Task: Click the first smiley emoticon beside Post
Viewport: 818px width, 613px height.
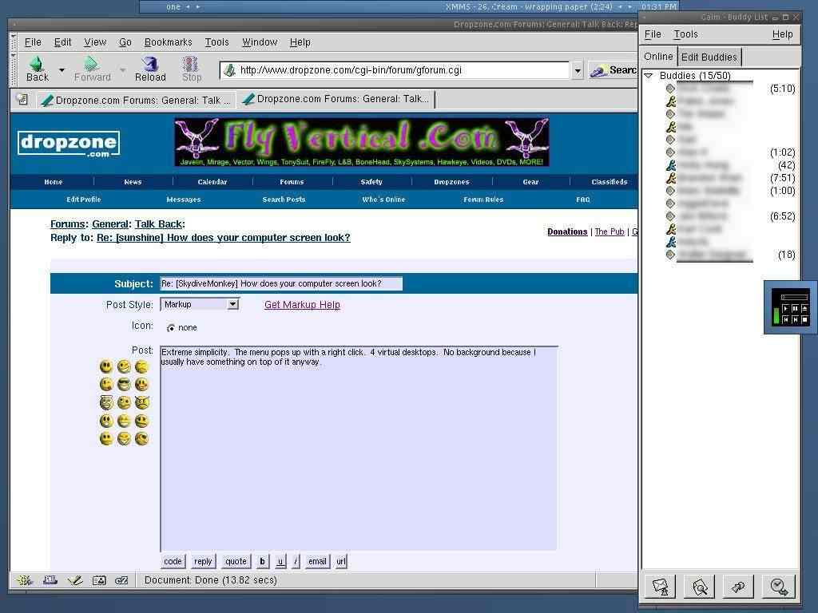Action: (106, 366)
